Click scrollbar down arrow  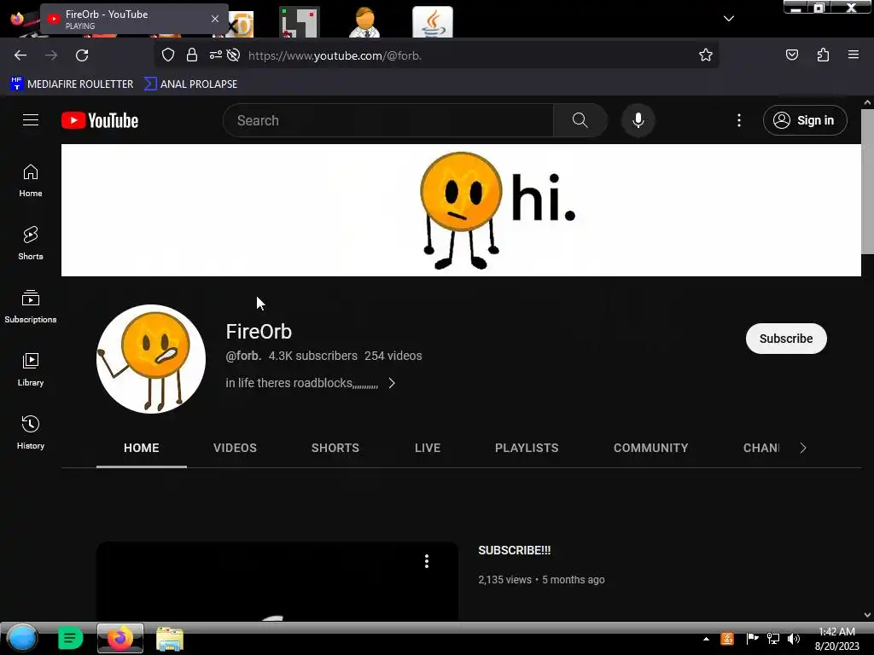point(867,615)
